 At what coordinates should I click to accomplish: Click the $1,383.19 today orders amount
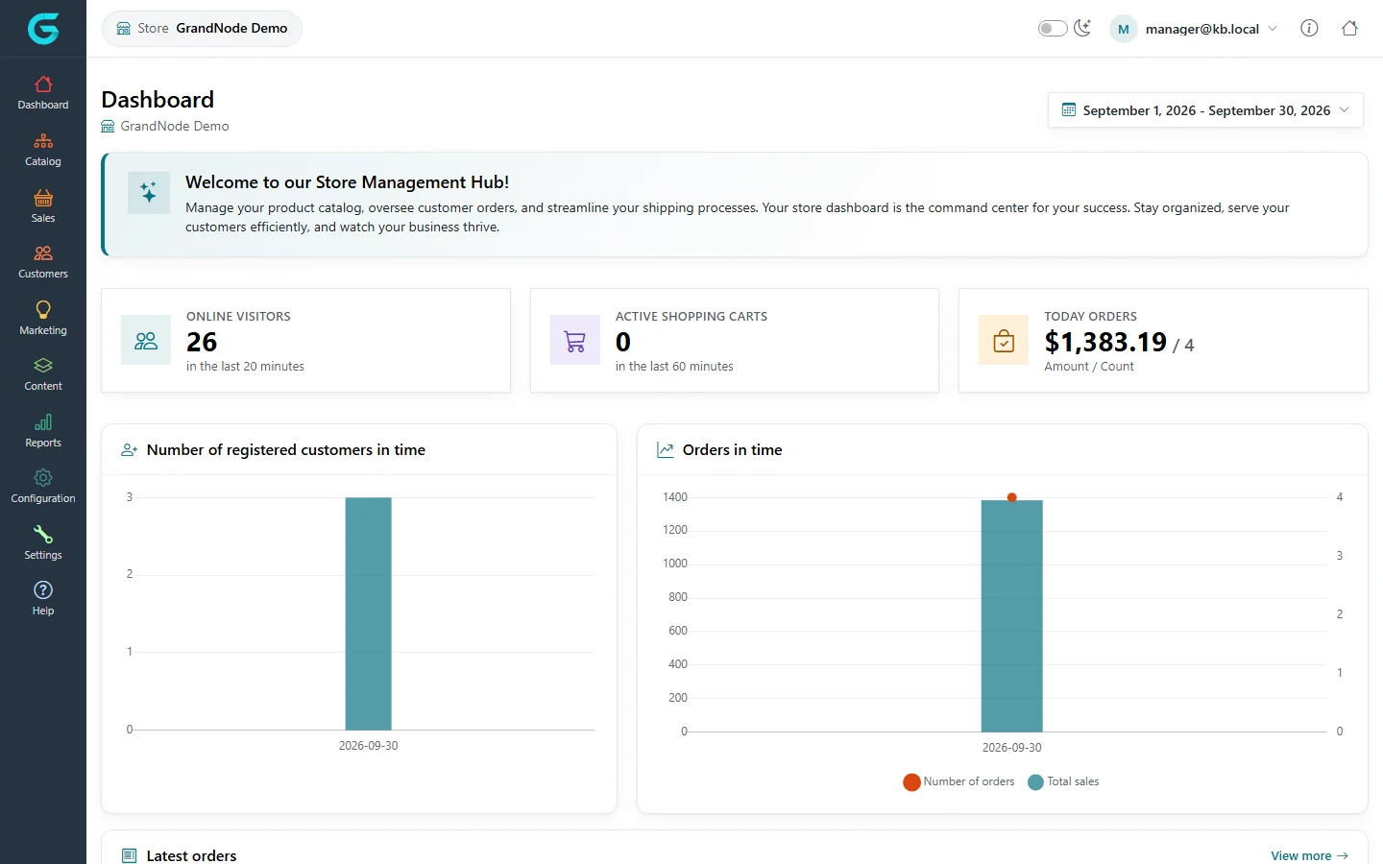(x=1105, y=342)
